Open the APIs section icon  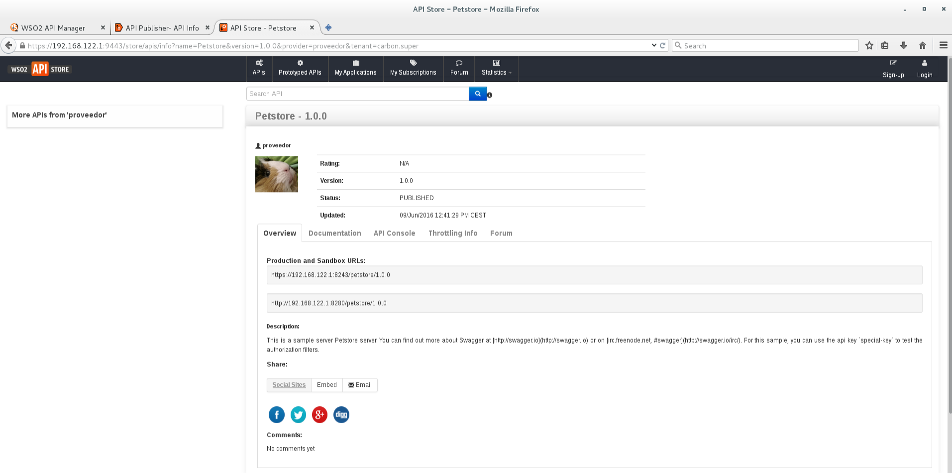259,63
